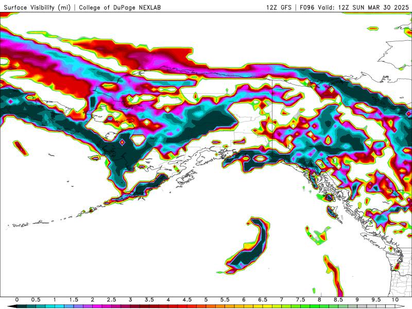Click the colorbar label "2"

tap(93, 300)
